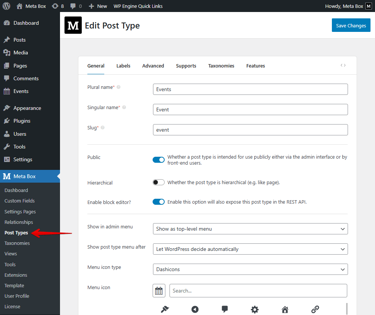Click the Slug input field

[x=250, y=130]
